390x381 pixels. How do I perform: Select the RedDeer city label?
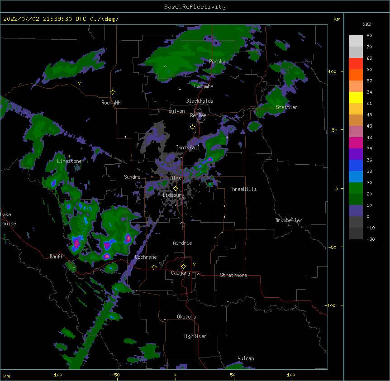tap(199, 115)
